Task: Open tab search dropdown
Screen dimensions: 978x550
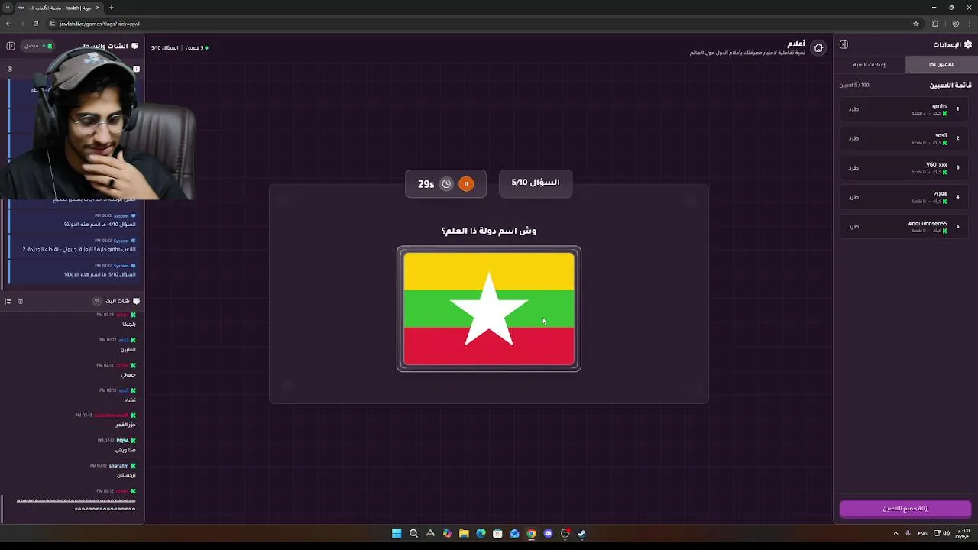Action: [8, 8]
